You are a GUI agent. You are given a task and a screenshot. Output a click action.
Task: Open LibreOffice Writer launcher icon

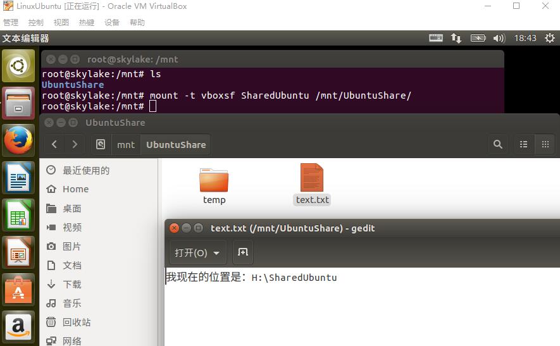(x=18, y=178)
